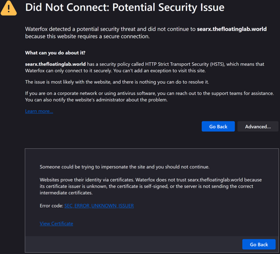Open the View Certificate link
280x254 pixels.
pos(56,223)
